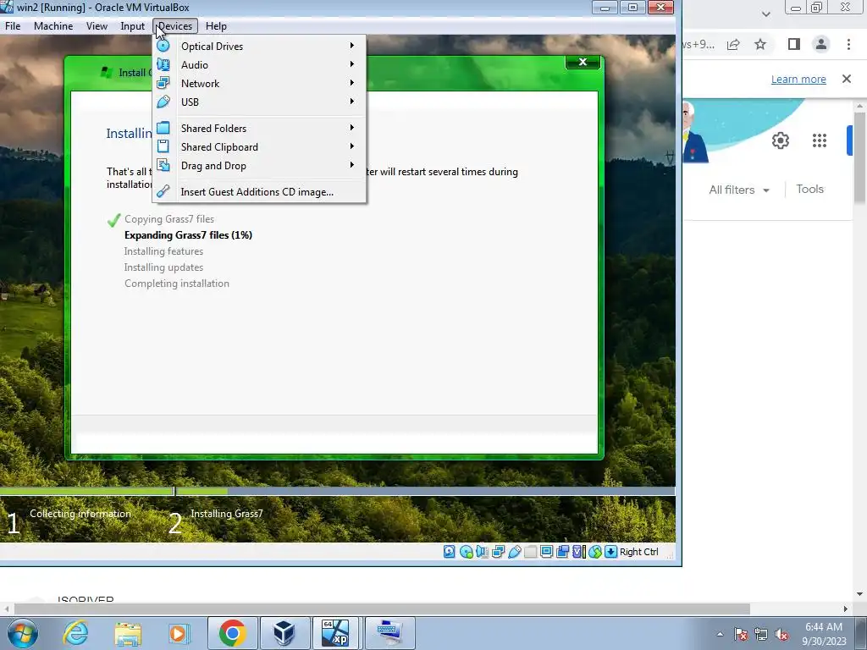Image resolution: width=867 pixels, height=650 pixels.
Task: Open the View menu
Action: (x=97, y=26)
